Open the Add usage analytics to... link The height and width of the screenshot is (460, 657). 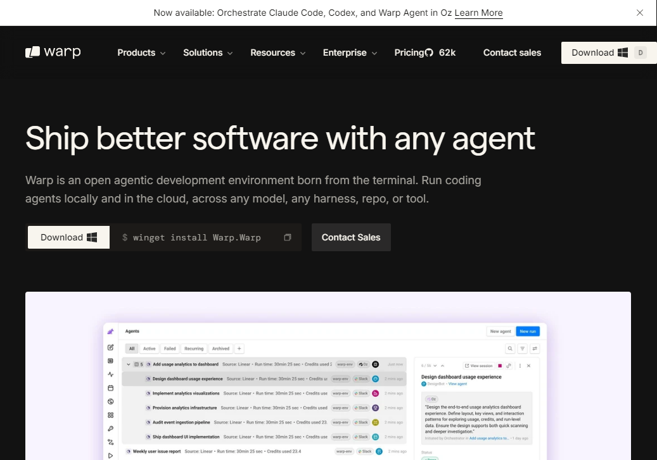click(489, 438)
